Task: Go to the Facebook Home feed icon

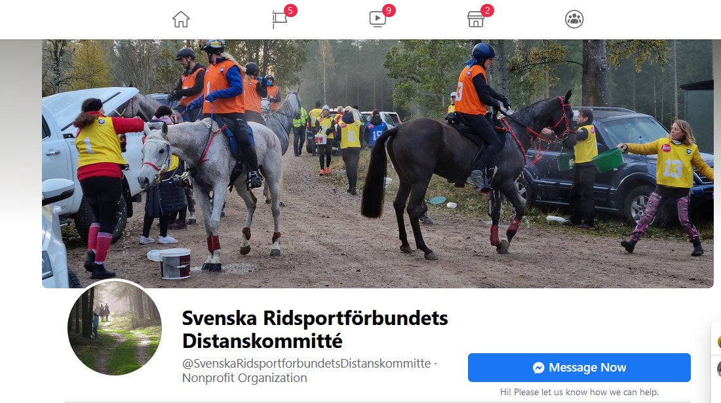Action: coord(181,19)
